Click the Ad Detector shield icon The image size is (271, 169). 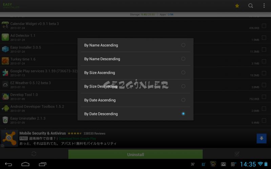tap(5, 37)
